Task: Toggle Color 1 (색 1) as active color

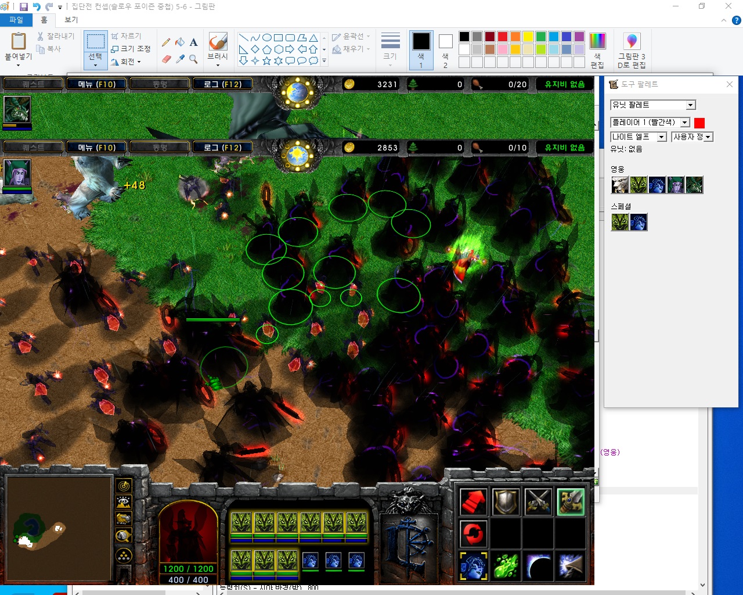Action: (421, 51)
